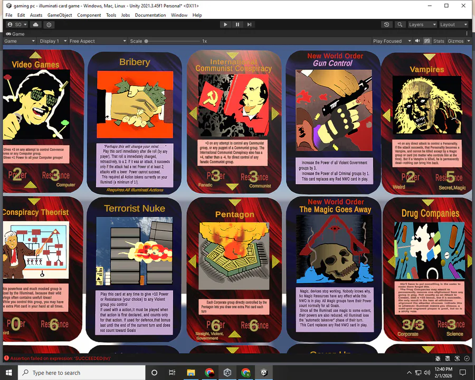The image size is (475, 380).
Task: Open the Windows notification center
Action: point(462,373)
